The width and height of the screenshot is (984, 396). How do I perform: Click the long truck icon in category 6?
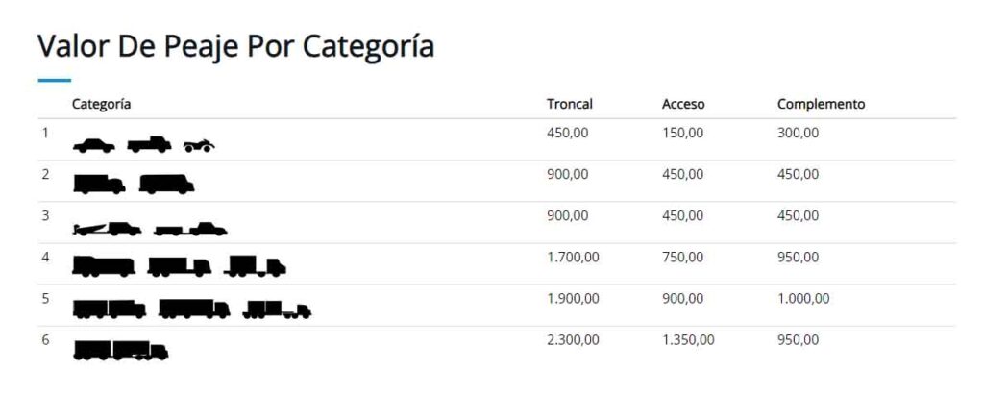tap(120, 350)
